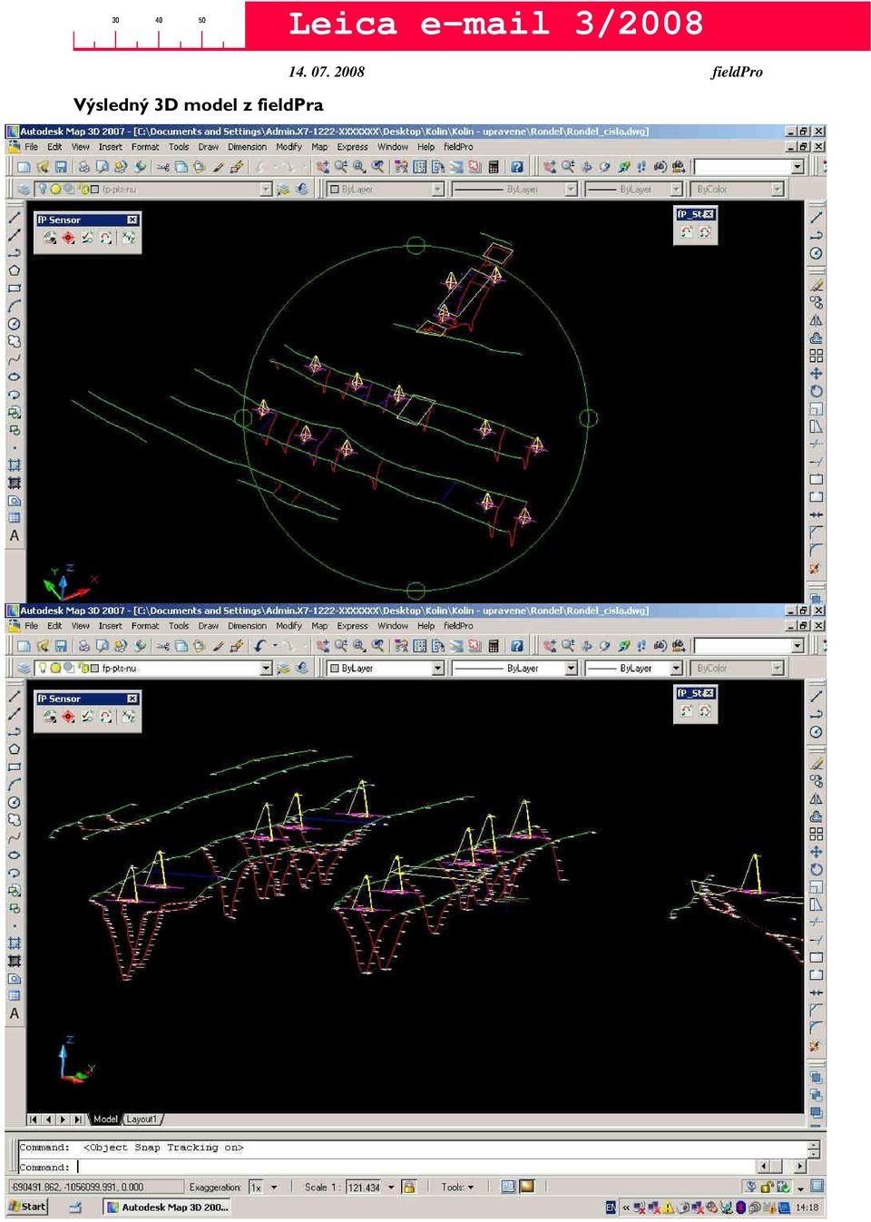871x1222 pixels.
Task: Click first icon in lower fP_St palette
Action: click(x=687, y=712)
